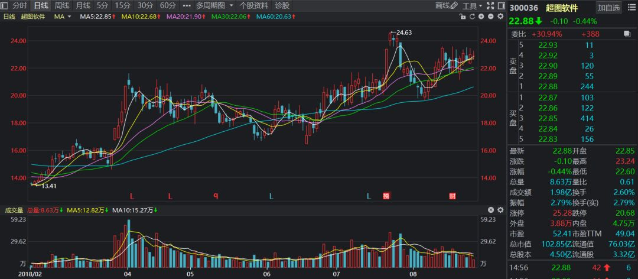The height and width of the screenshot is (279, 638).
Task: Select the 日线 daily chart tab
Action: click(41, 6)
